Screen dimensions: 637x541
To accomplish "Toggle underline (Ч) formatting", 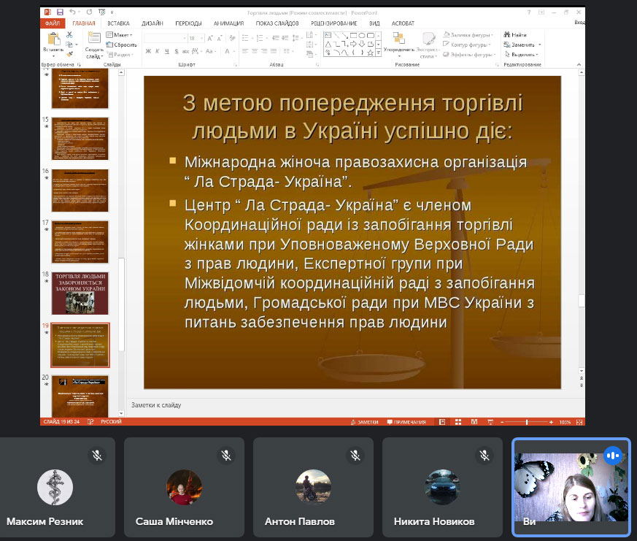I will pyautogui.click(x=166, y=51).
